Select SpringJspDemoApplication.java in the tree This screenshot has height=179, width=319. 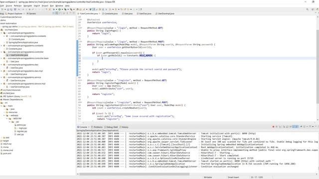pos(23,42)
